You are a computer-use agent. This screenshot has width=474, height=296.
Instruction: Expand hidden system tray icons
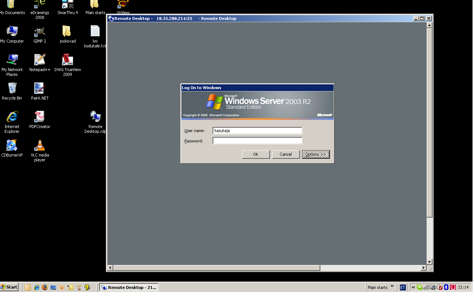[x=413, y=287]
